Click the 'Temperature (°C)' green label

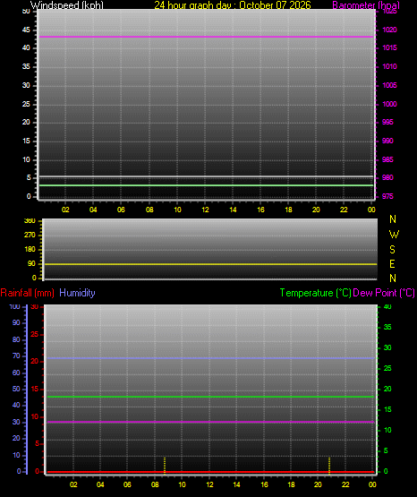point(315,293)
